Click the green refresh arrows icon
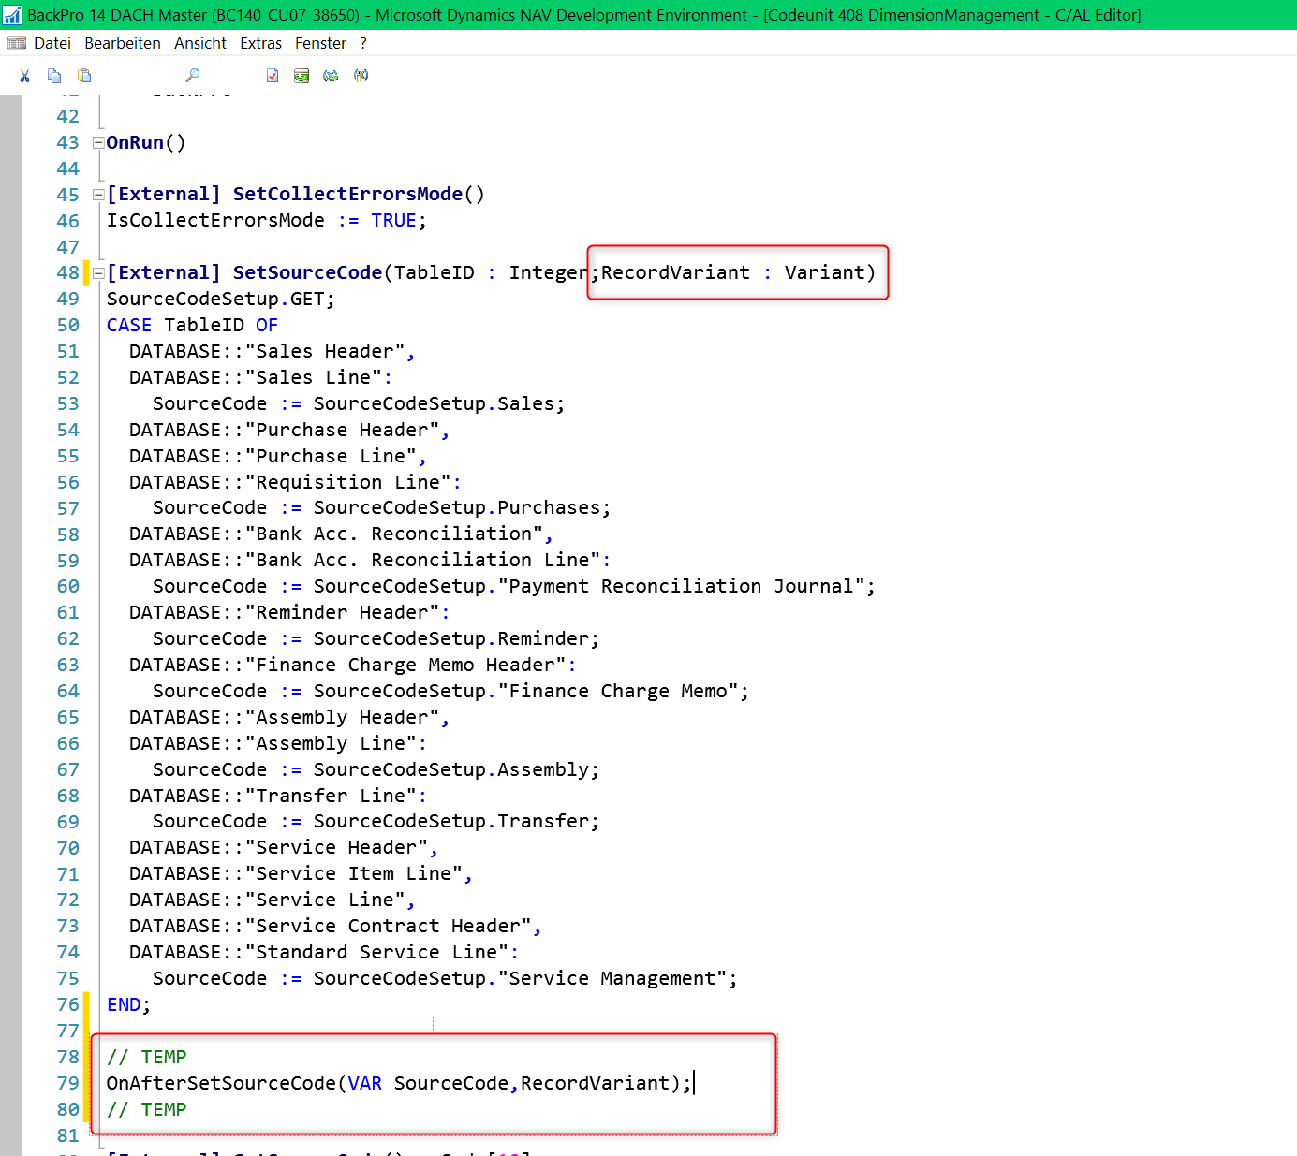This screenshot has width=1297, height=1156. [331, 76]
